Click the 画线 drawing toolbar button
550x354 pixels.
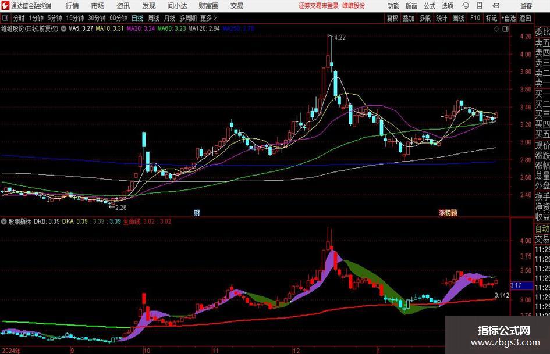coord(459,18)
